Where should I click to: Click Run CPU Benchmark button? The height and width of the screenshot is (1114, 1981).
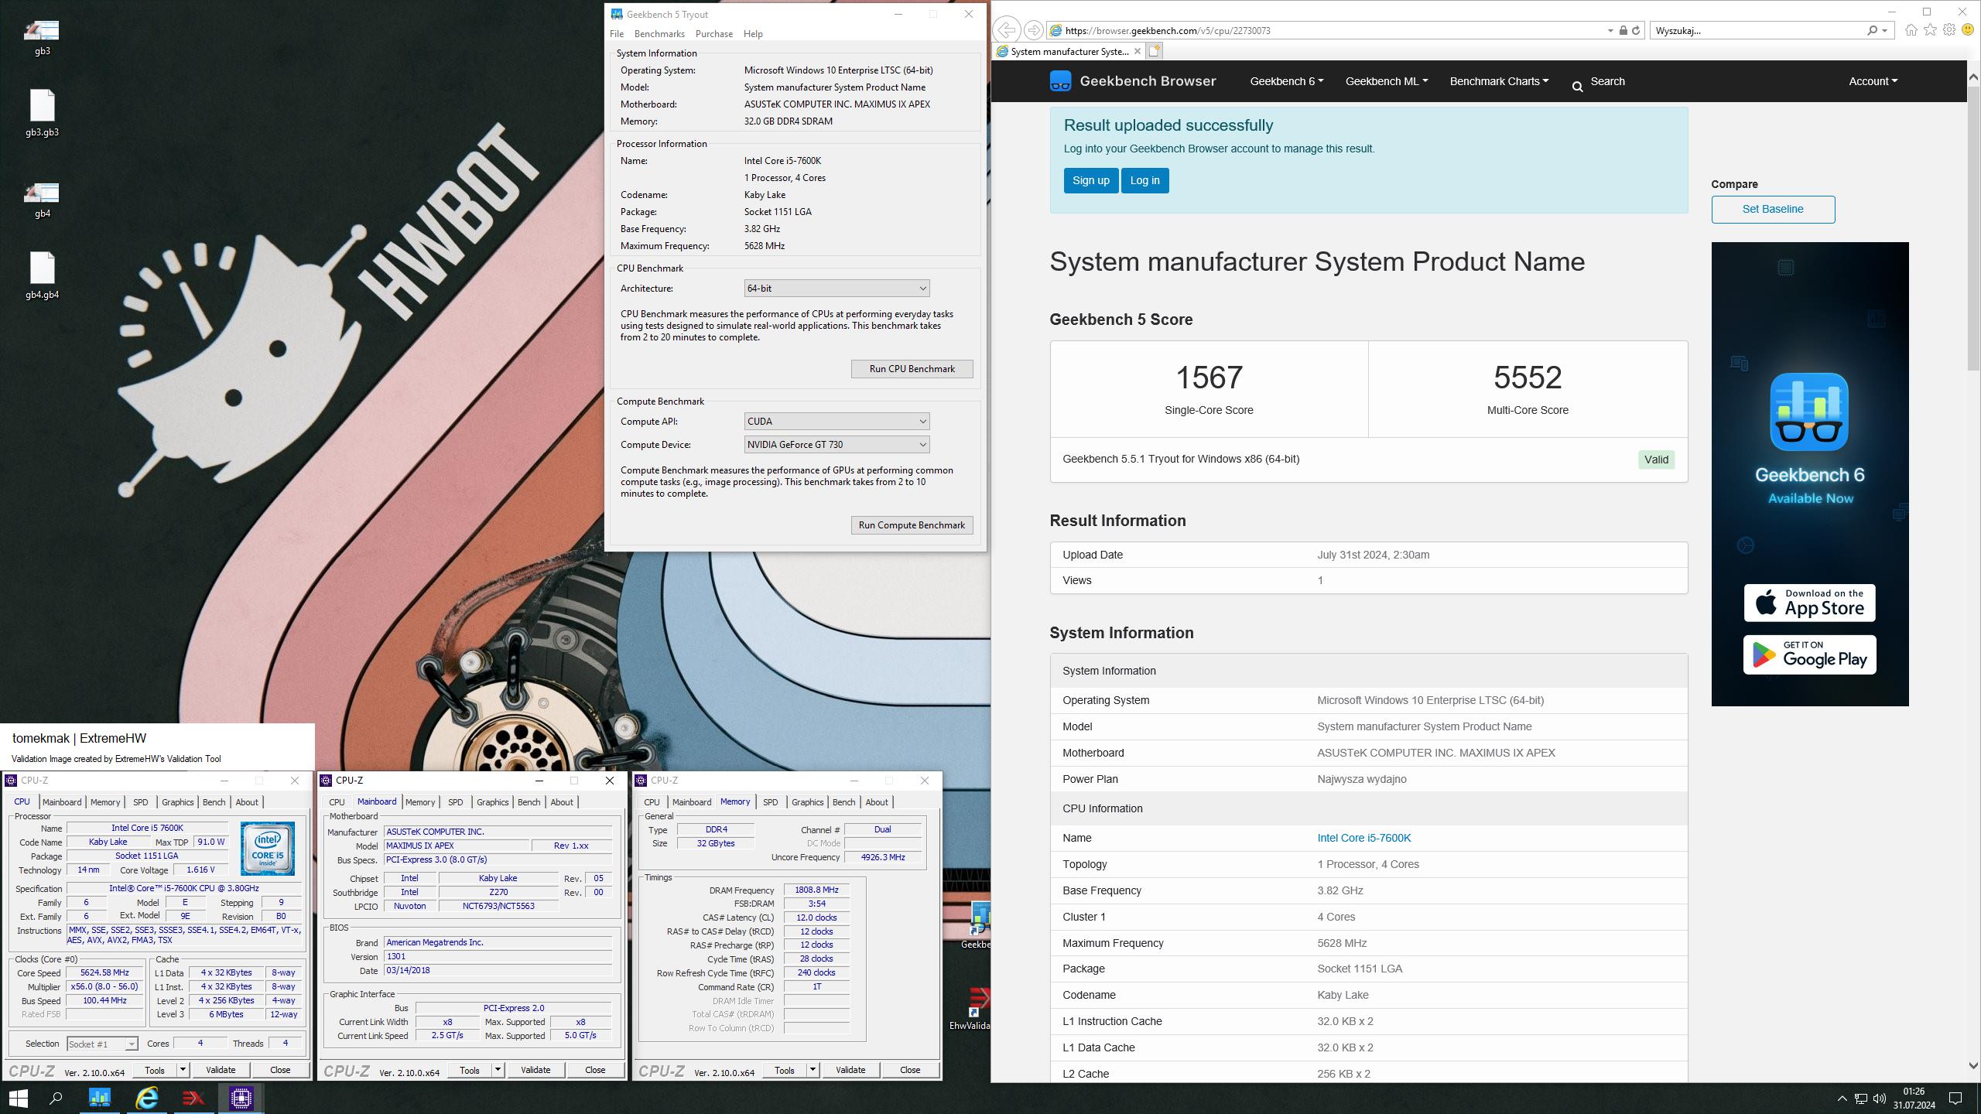coord(912,369)
